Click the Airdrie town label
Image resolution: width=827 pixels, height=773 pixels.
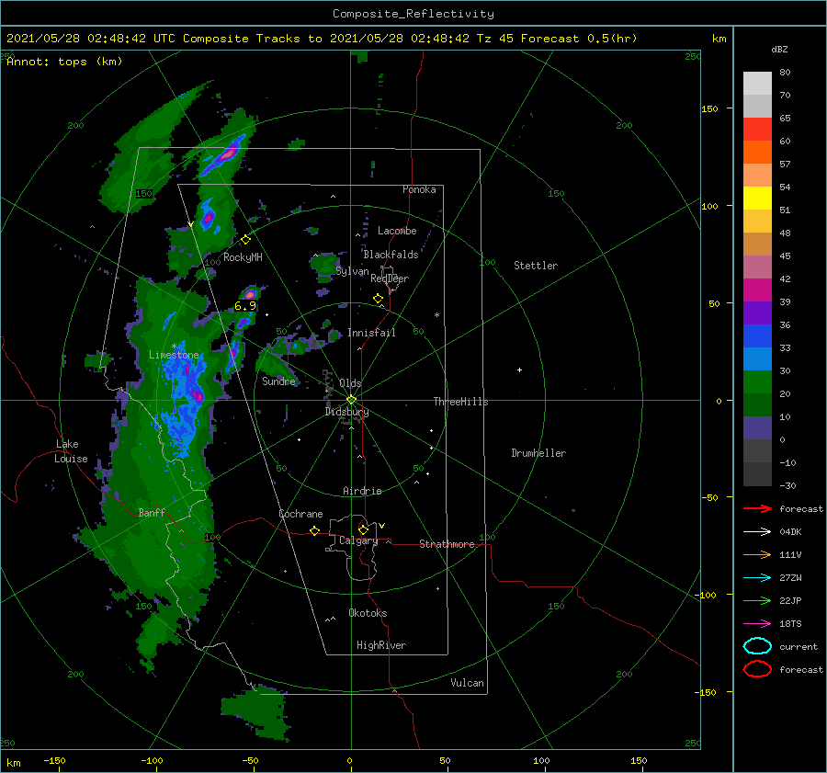(362, 491)
